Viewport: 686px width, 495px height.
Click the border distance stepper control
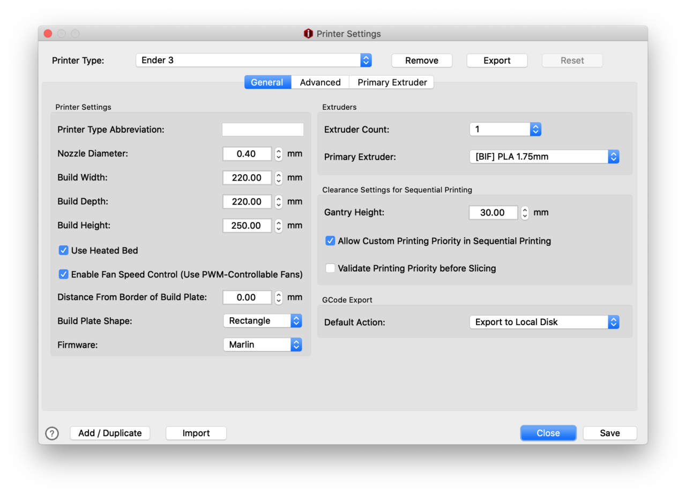279,297
